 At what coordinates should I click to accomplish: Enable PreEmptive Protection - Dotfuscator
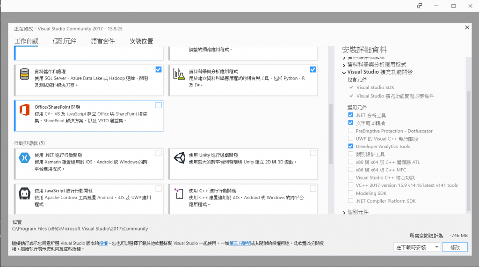[350, 131]
